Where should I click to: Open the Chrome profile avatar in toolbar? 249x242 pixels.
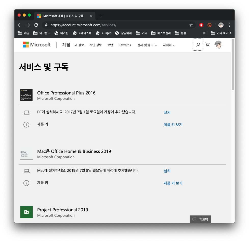221,25
